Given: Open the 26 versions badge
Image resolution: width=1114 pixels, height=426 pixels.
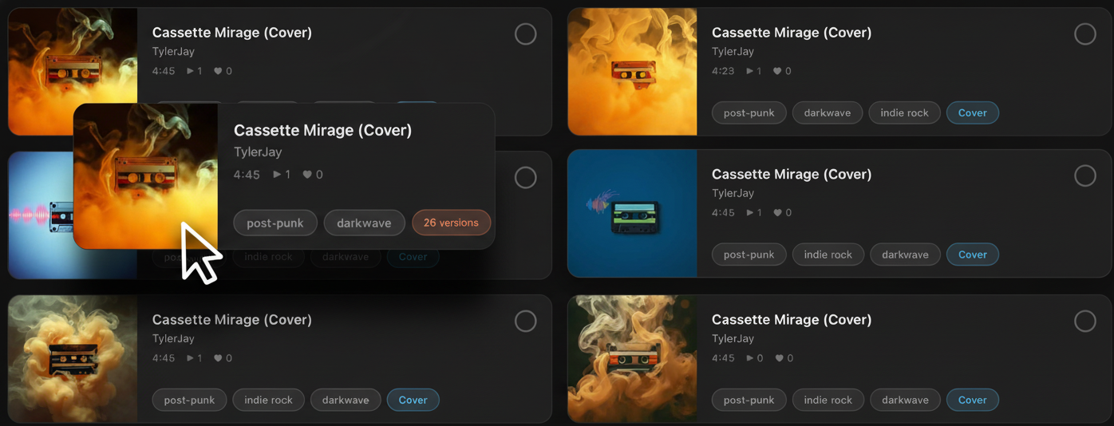Looking at the screenshot, I should (x=451, y=223).
